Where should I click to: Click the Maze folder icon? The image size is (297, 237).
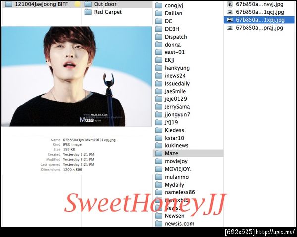[x=159, y=153]
